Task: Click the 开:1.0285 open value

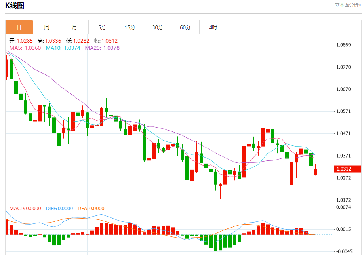Action: click(x=21, y=41)
